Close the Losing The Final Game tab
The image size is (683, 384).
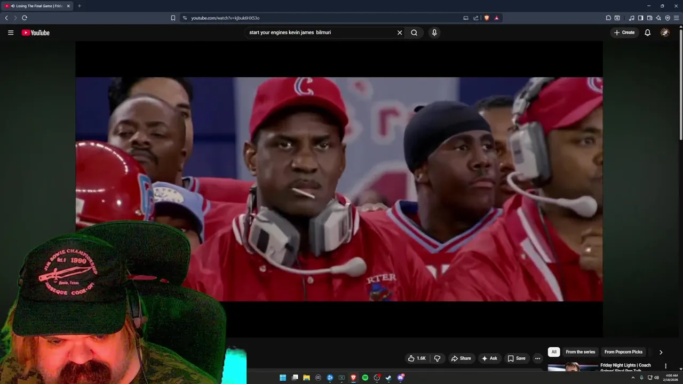click(68, 6)
